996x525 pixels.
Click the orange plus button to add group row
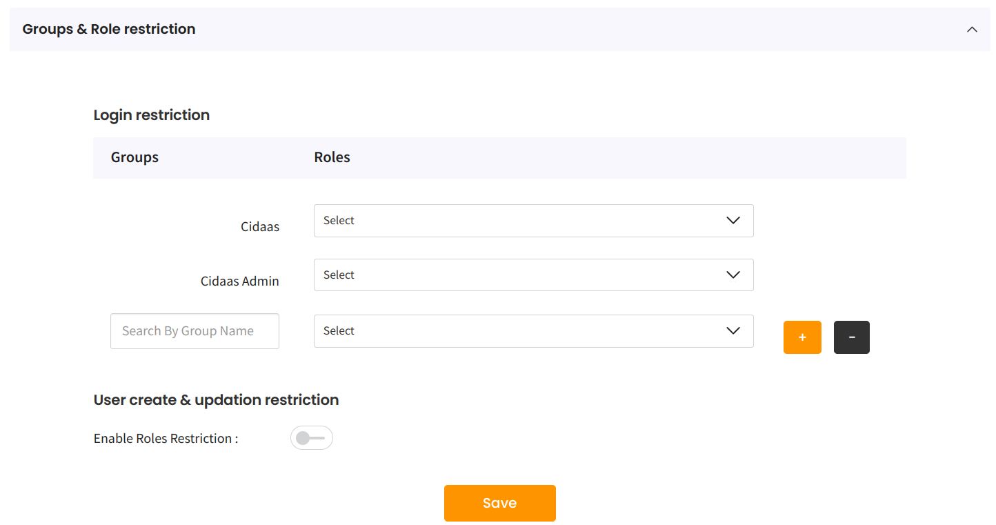coord(802,337)
